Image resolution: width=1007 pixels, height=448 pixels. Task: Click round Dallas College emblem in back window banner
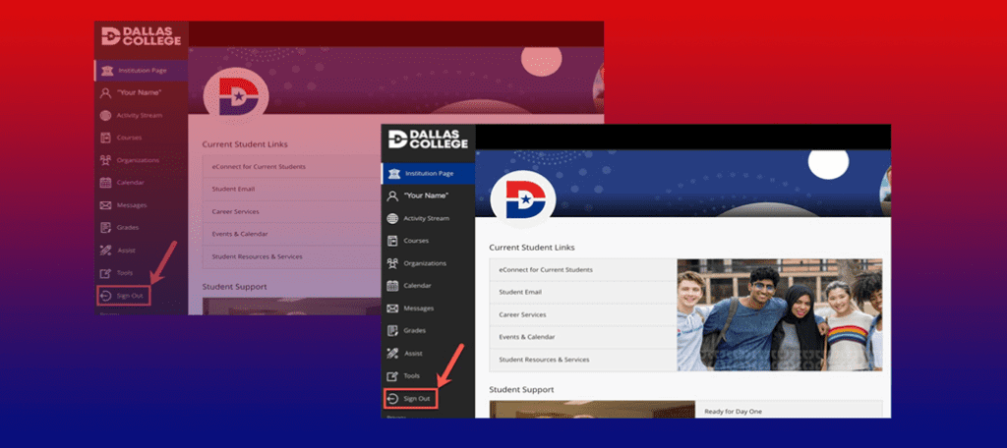[x=236, y=96]
